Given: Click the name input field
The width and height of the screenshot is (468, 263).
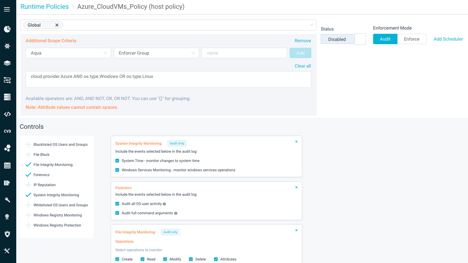Looking at the screenshot, I should (244, 53).
